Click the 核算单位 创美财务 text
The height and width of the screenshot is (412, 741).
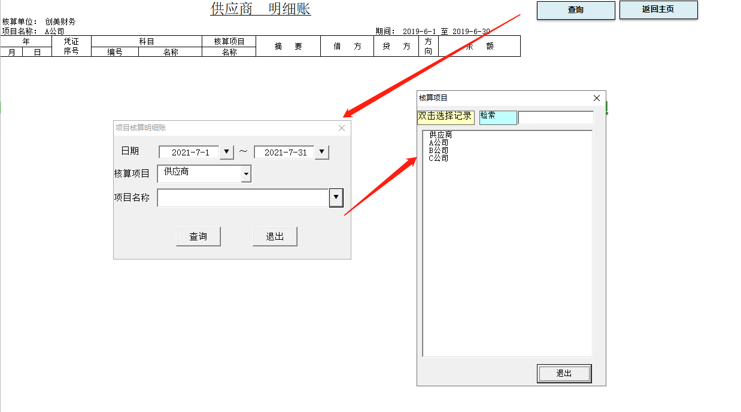coord(39,22)
